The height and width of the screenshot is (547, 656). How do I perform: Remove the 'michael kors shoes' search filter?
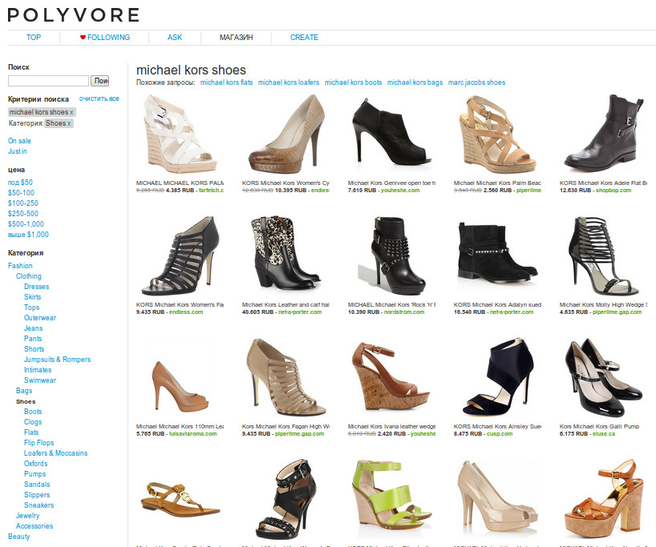[x=71, y=112]
